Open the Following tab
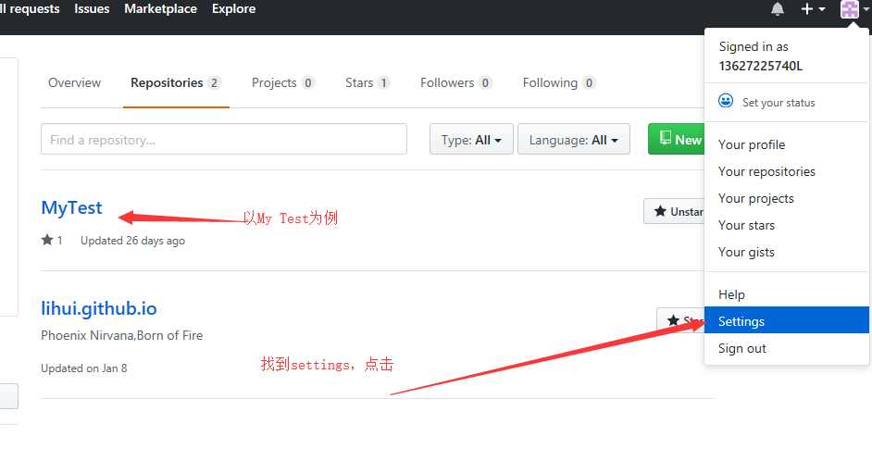The height and width of the screenshot is (449, 872). (559, 83)
